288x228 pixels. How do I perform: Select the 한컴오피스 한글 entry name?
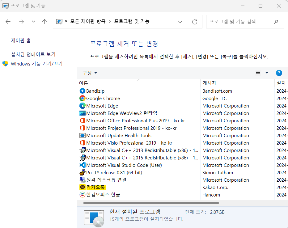click(103, 195)
